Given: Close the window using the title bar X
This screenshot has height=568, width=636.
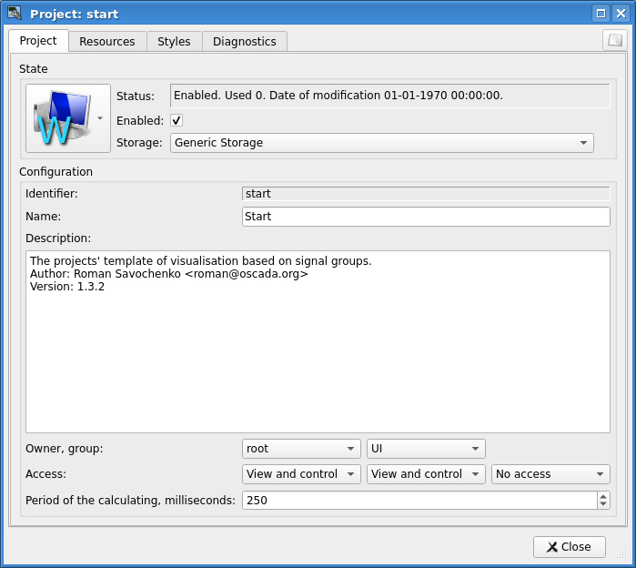Looking at the screenshot, I should [620, 14].
